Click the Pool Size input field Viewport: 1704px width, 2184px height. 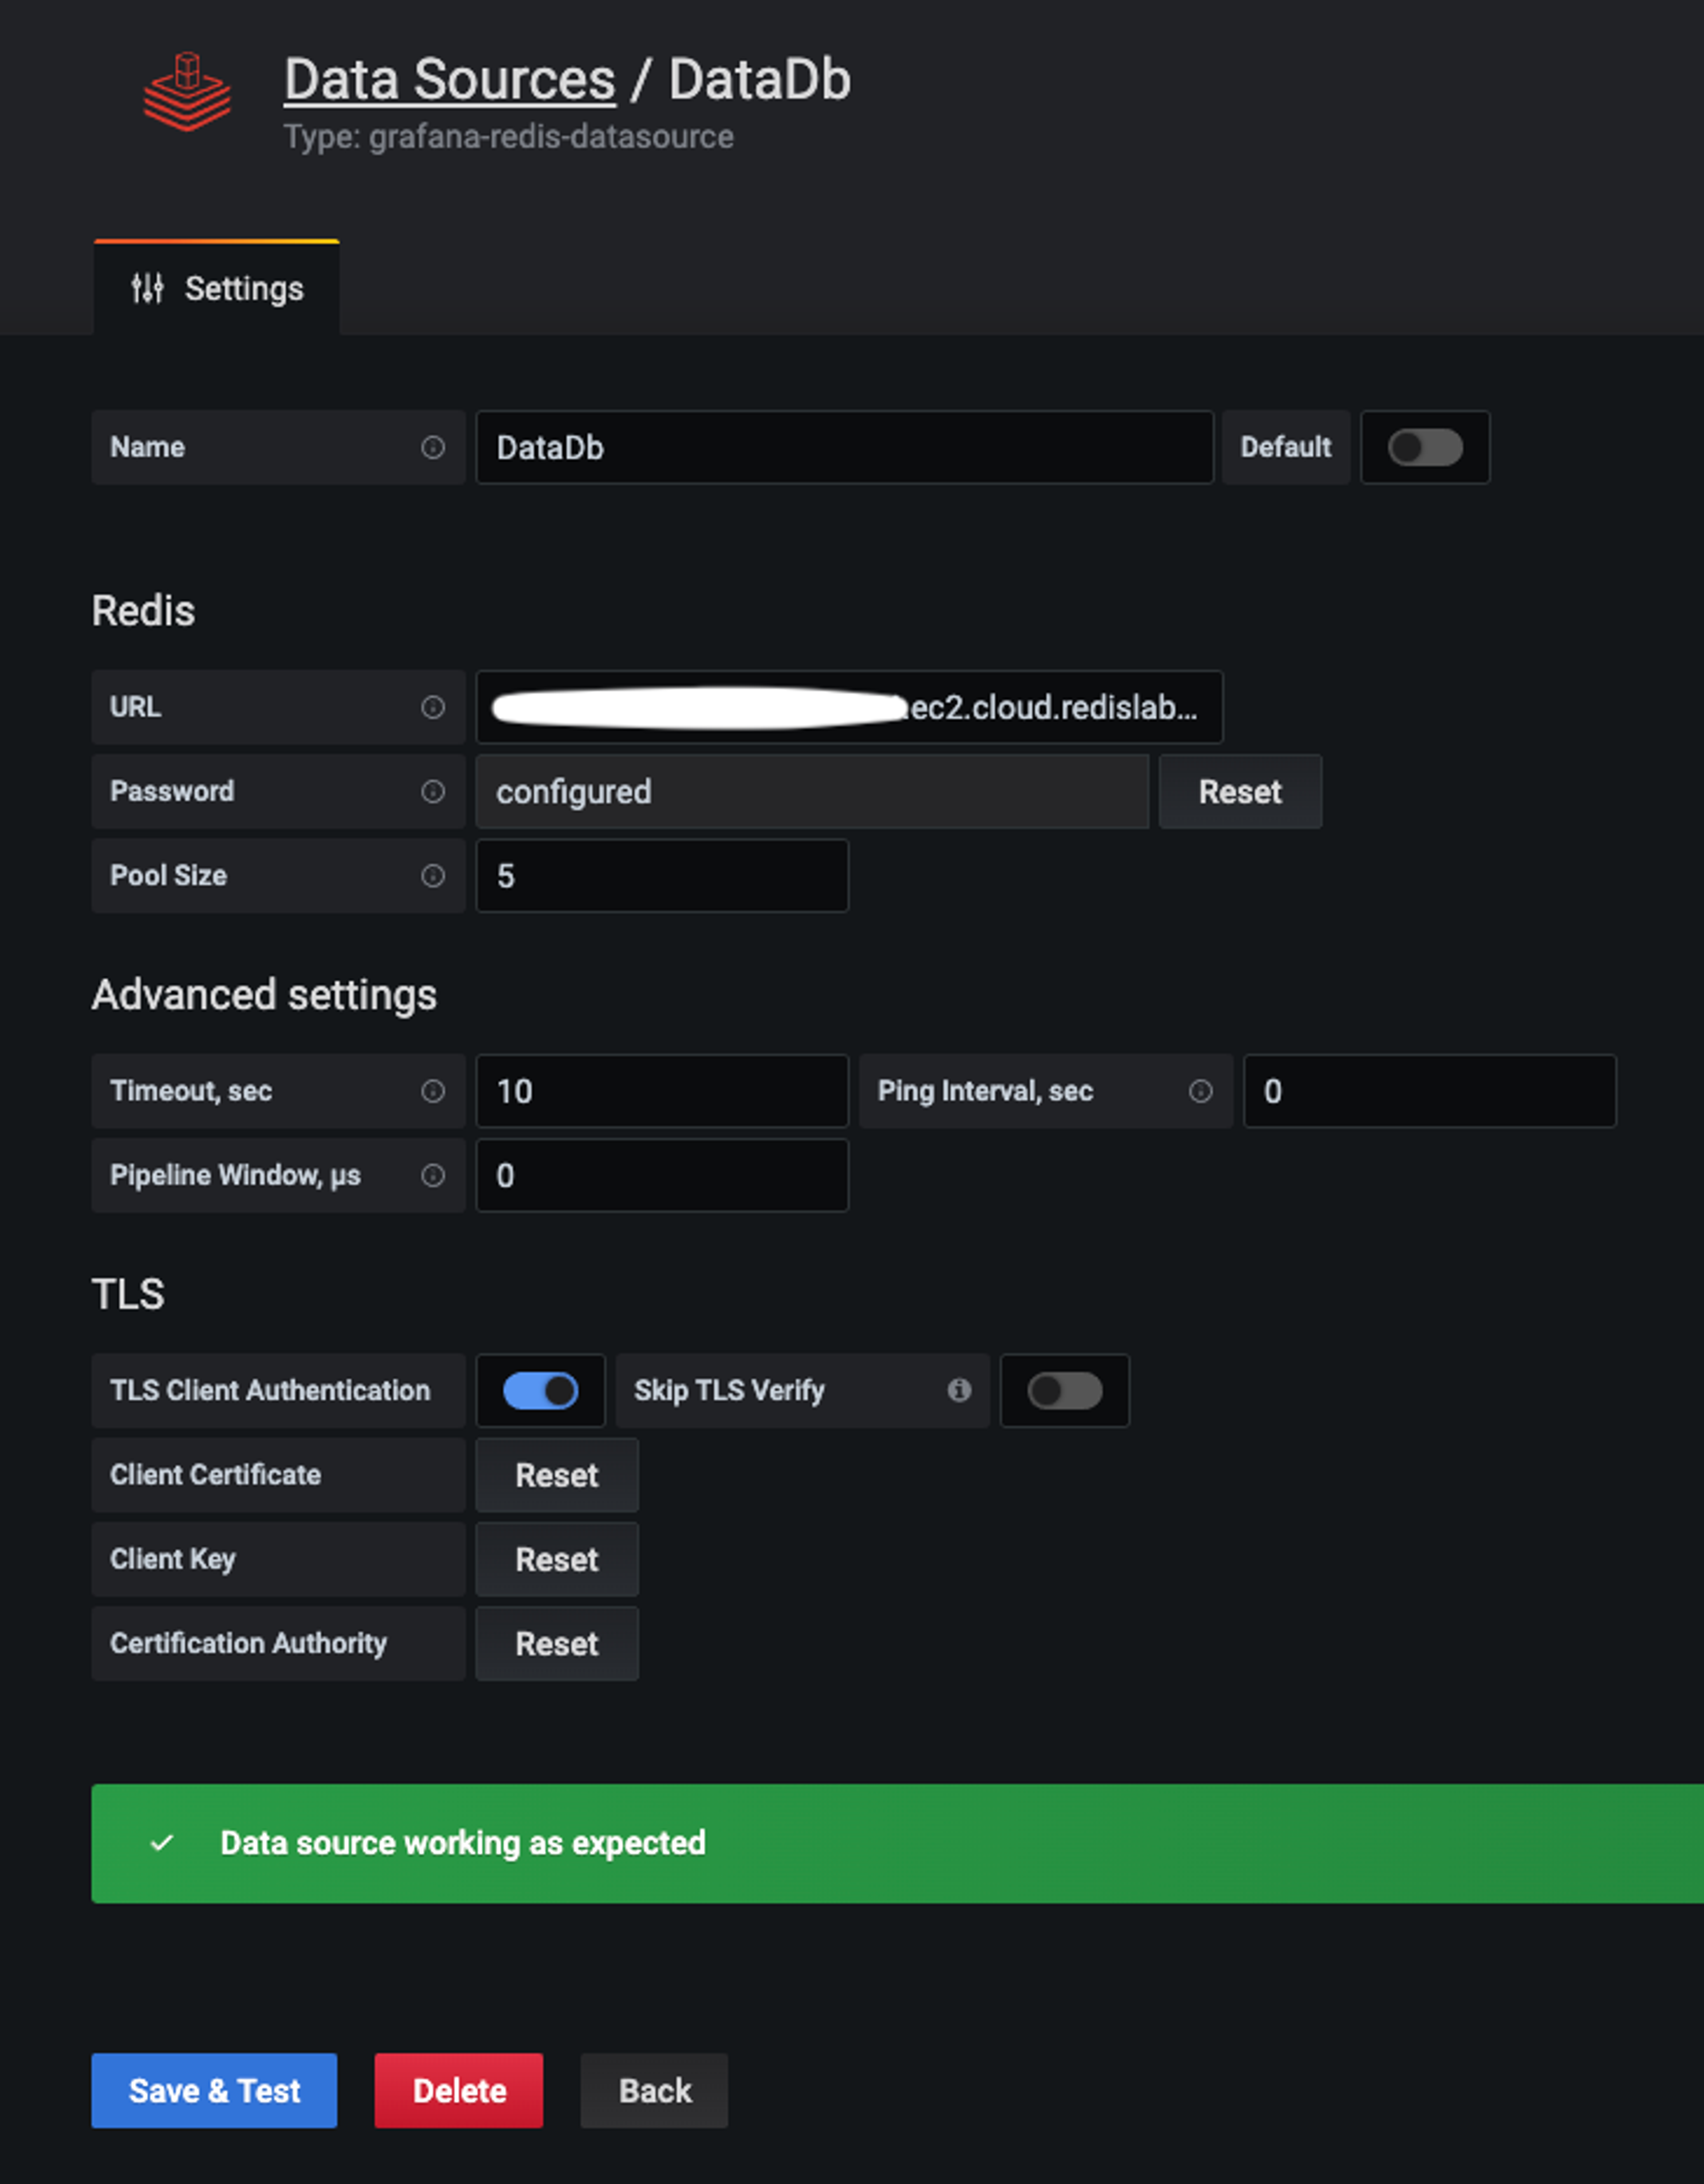662,875
